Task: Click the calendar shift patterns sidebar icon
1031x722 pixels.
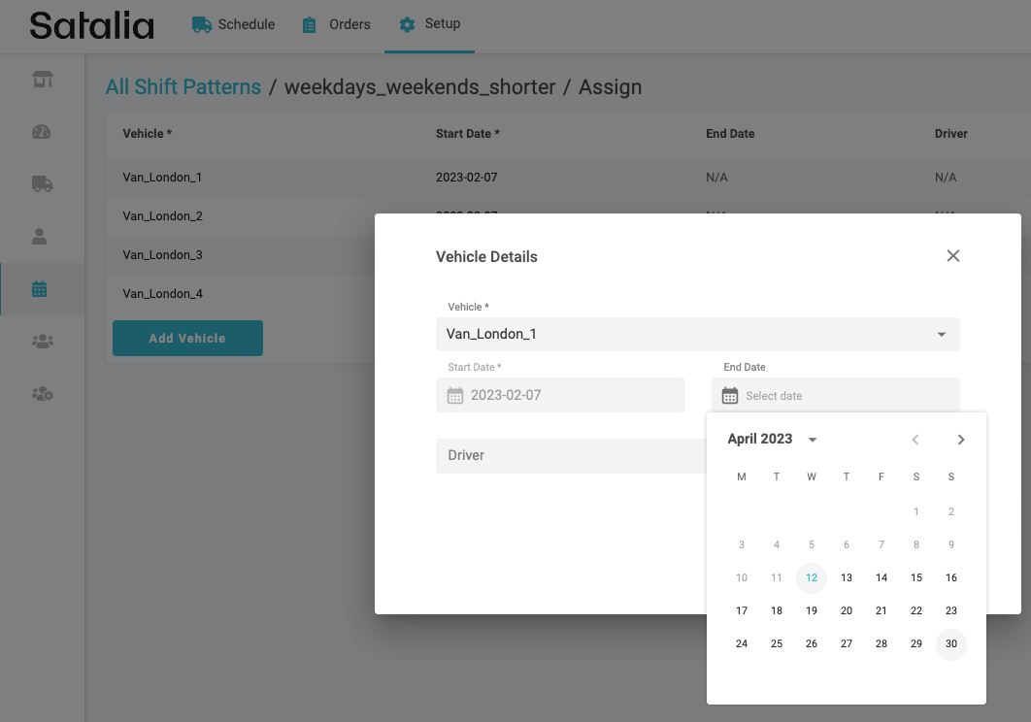Action: (x=40, y=288)
